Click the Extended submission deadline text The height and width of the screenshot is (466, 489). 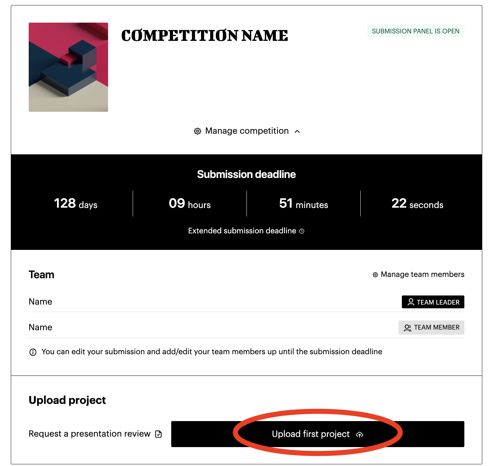click(x=242, y=231)
